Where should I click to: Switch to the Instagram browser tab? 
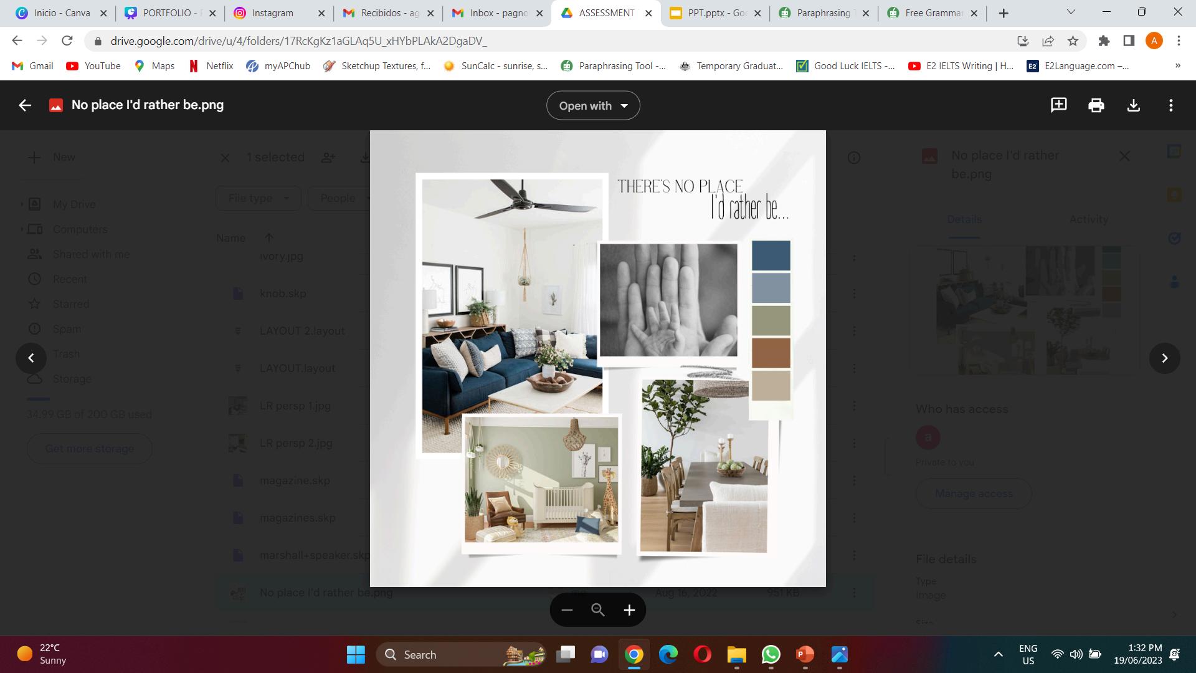[272, 13]
